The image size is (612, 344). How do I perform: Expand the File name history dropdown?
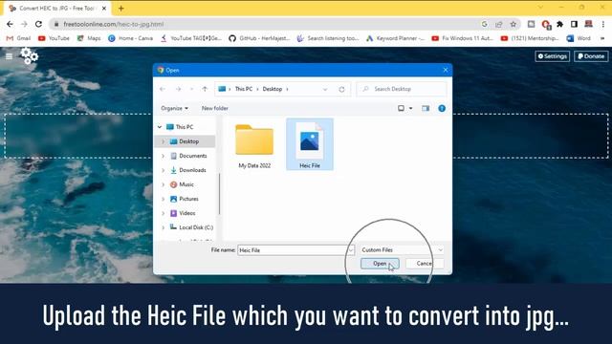click(351, 250)
